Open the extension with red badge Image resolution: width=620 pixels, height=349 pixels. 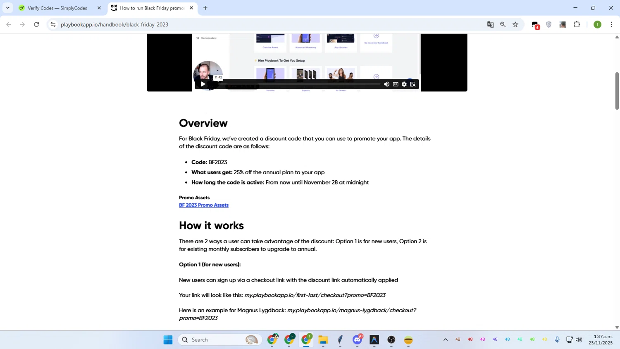[536, 25]
